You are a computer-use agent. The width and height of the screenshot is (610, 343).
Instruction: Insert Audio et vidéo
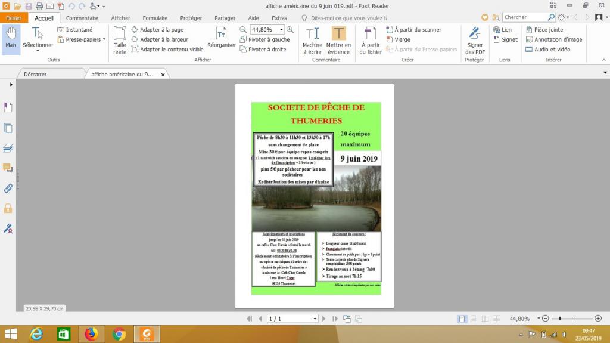548,49
